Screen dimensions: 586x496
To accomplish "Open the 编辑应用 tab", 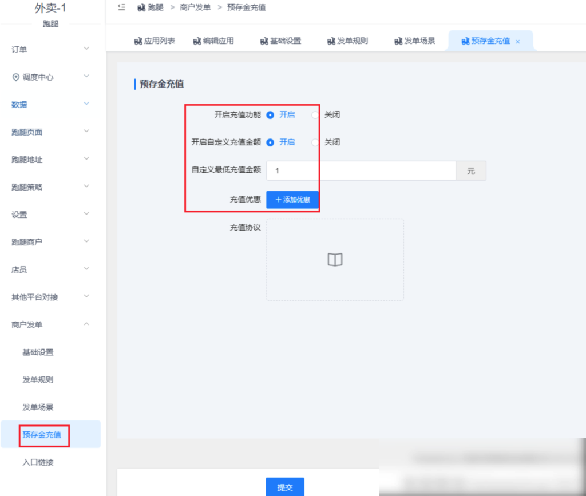I will pos(213,41).
